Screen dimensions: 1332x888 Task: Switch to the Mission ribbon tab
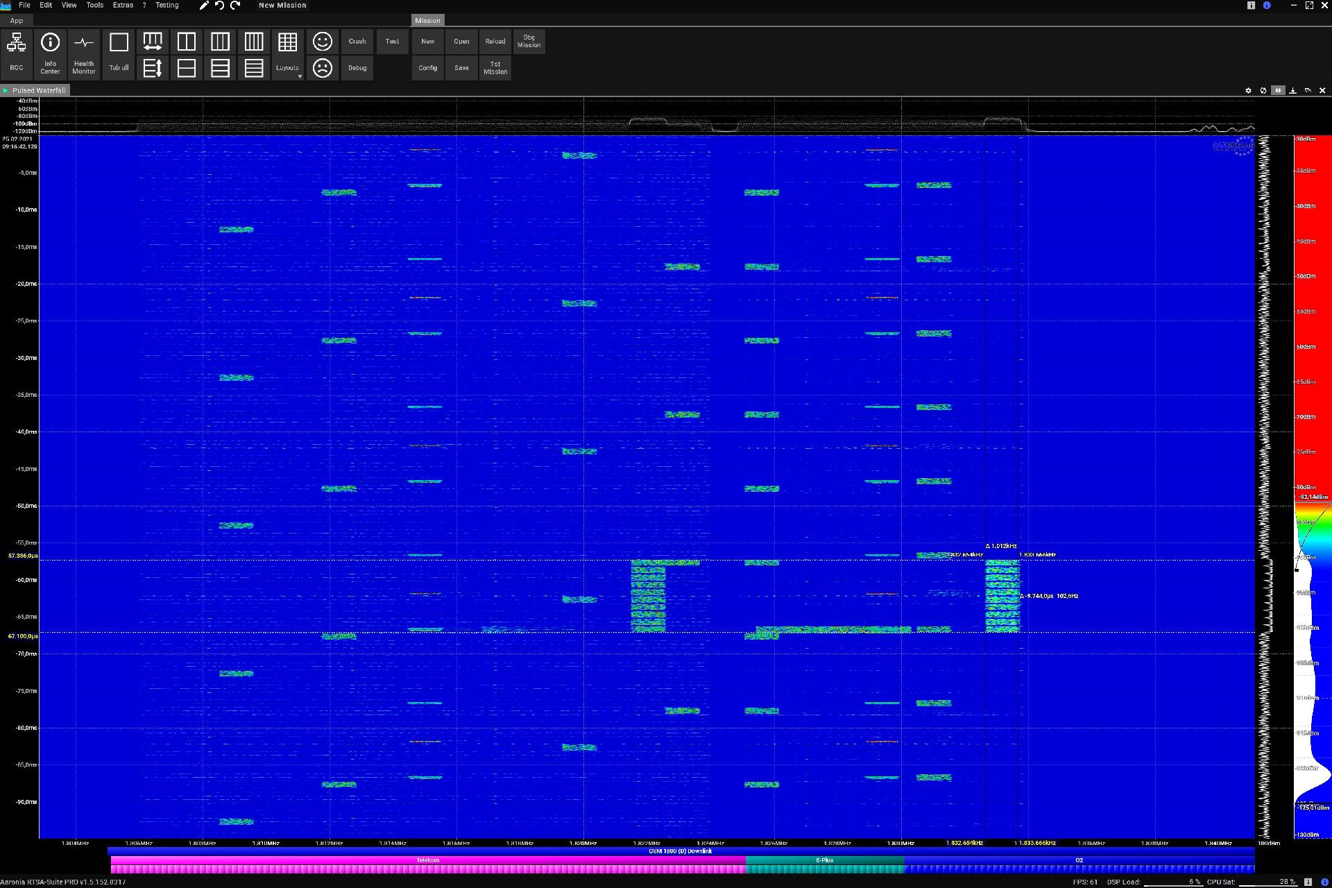[427, 21]
